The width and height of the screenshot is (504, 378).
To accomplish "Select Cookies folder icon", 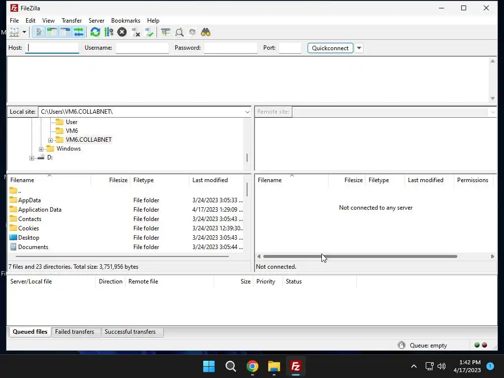I will (13, 228).
